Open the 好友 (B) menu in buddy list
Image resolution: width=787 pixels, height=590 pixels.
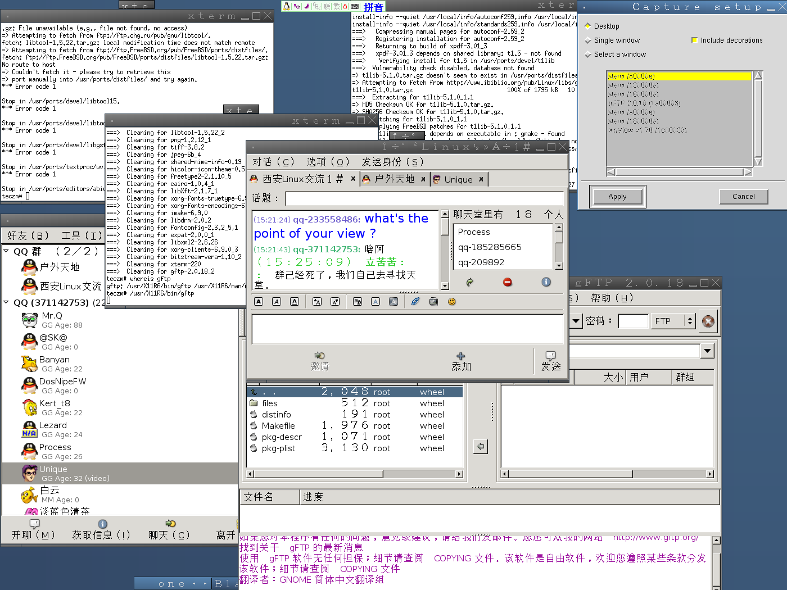pyautogui.click(x=28, y=235)
